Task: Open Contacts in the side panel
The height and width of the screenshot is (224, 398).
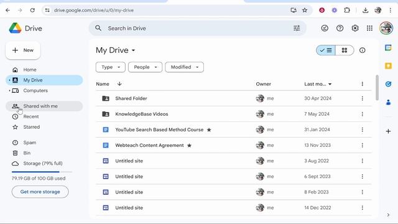Action: pyautogui.click(x=388, y=102)
